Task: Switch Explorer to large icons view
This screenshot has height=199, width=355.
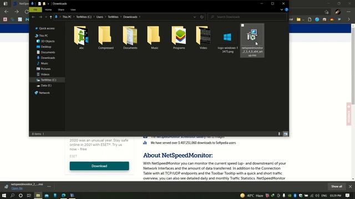Action: (286, 134)
